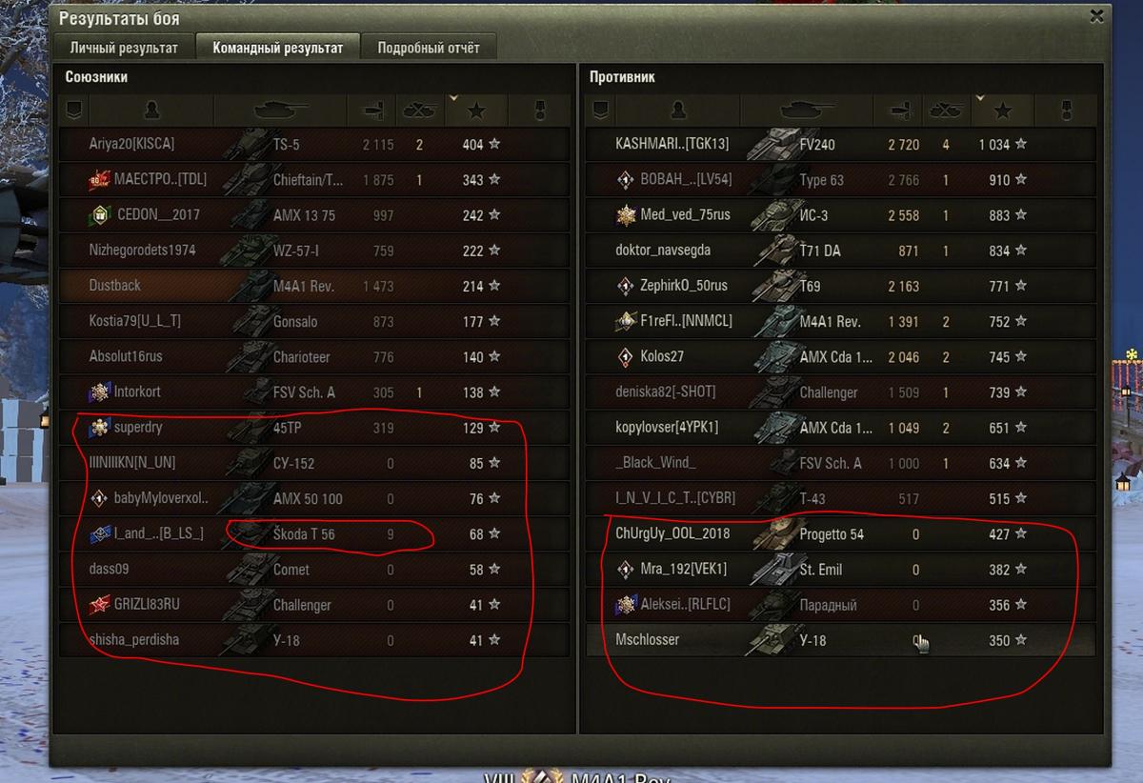1143x783 pixels.
Task: Click enemy player KASHMARI..[TGK13] name
Action: pos(672,144)
